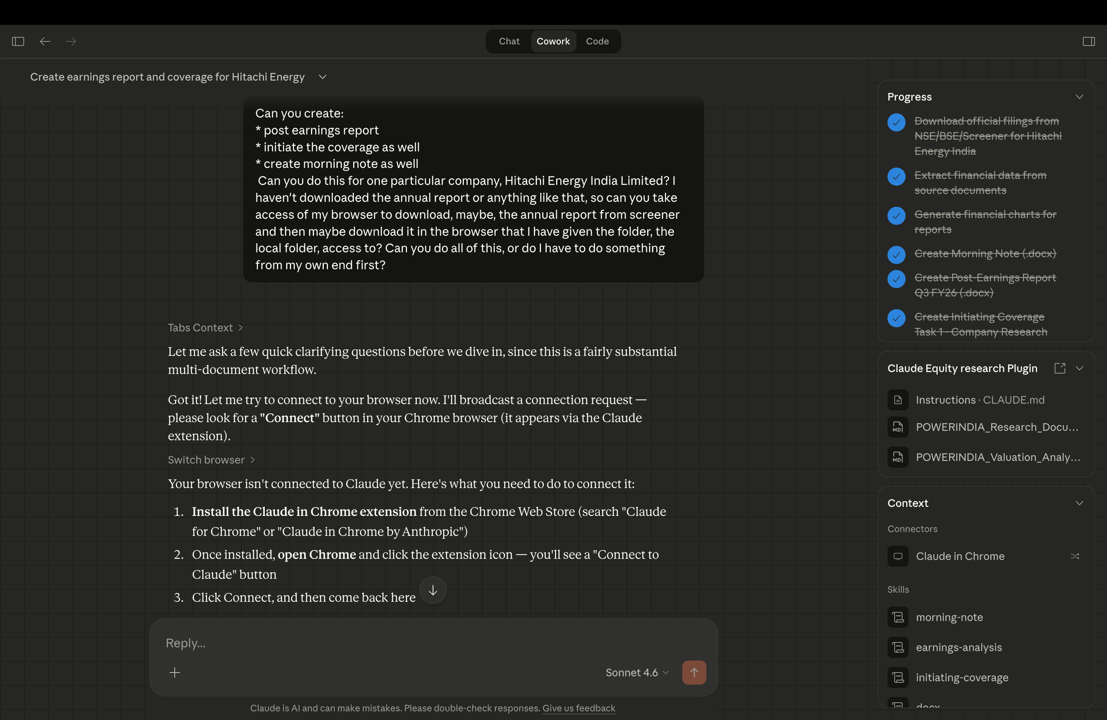The height and width of the screenshot is (720, 1107).
Task: Open plugin folder via external link icon
Action: coord(1060,368)
